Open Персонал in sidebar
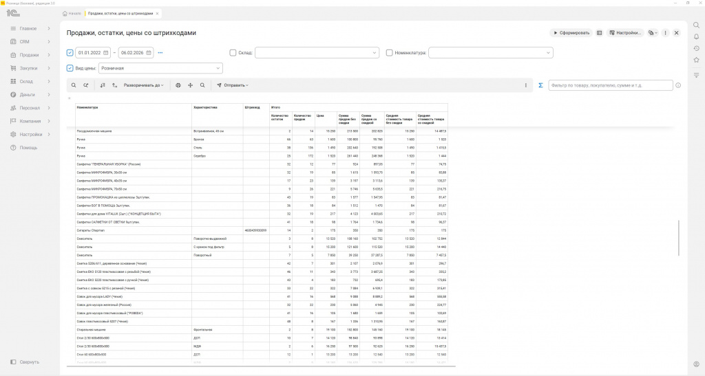705x376 pixels. click(x=30, y=108)
